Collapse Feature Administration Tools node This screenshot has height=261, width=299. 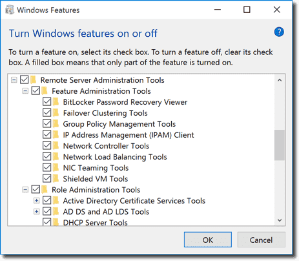point(25,91)
